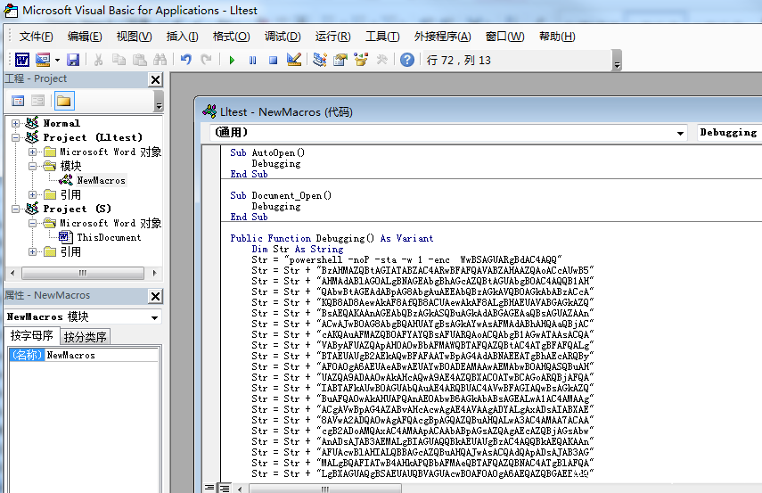Open the 编辑(E) menu
The height and width of the screenshot is (493, 762).
(85, 37)
